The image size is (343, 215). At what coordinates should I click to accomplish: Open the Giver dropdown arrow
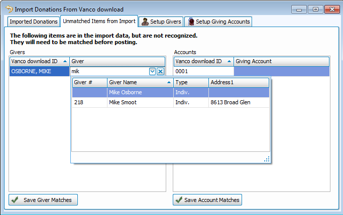click(x=153, y=72)
